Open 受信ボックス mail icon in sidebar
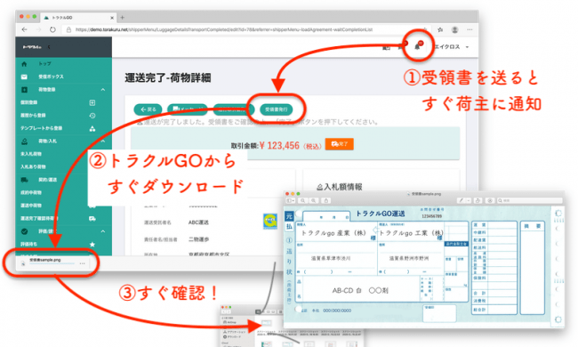 (24, 77)
